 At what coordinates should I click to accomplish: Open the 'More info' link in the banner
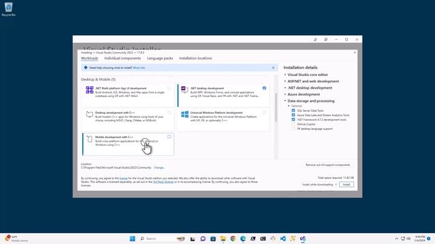(139, 68)
